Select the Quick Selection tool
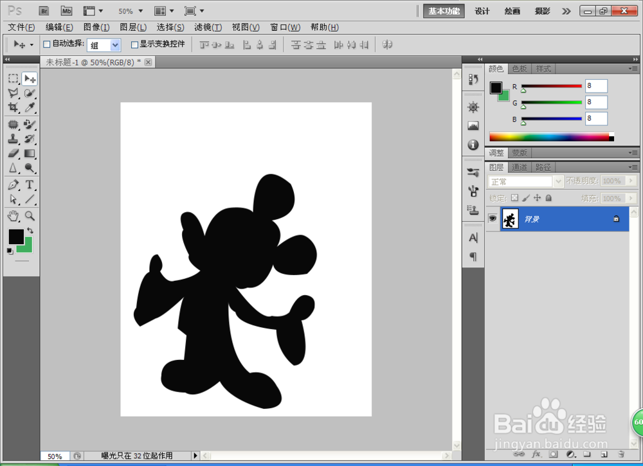Screen dimensions: 643x466 30,93
